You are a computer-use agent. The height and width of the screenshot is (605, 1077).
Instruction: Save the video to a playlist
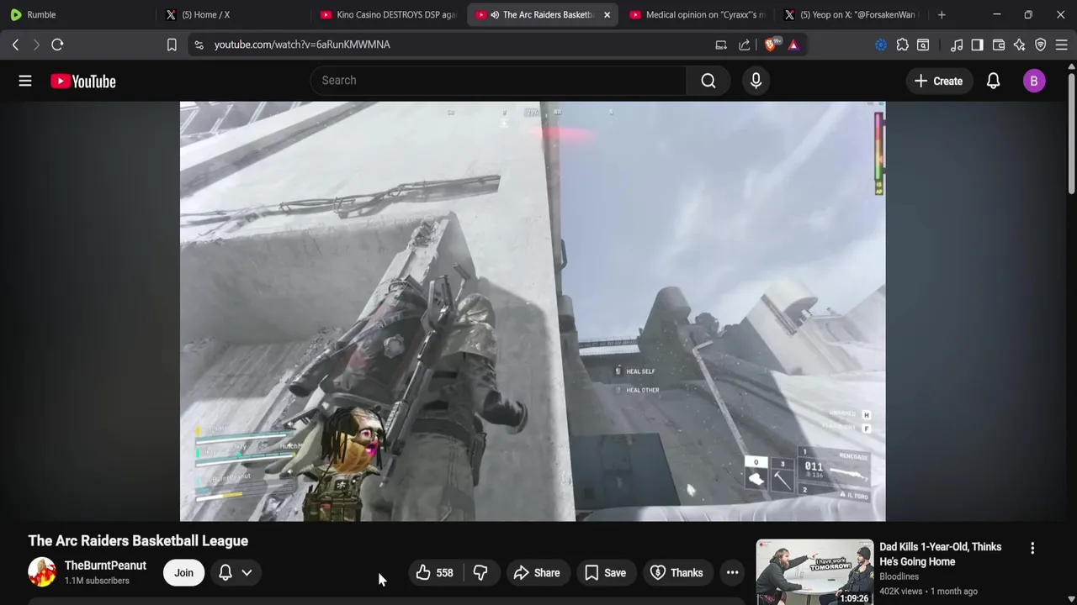(x=606, y=573)
